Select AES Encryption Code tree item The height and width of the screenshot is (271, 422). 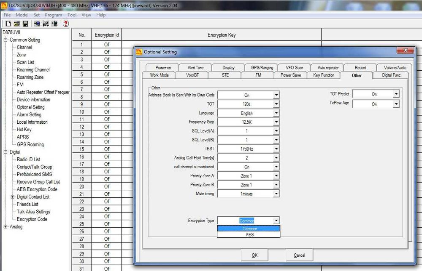pos(37,189)
